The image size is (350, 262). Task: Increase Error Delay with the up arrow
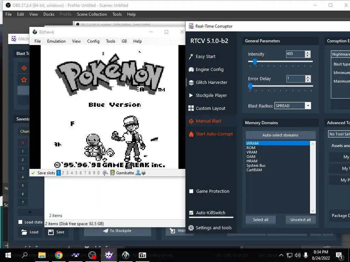(308, 77)
